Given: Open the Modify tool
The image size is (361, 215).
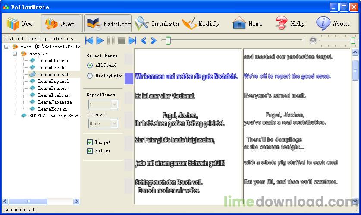Looking at the screenshot, I should [x=201, y=23].
